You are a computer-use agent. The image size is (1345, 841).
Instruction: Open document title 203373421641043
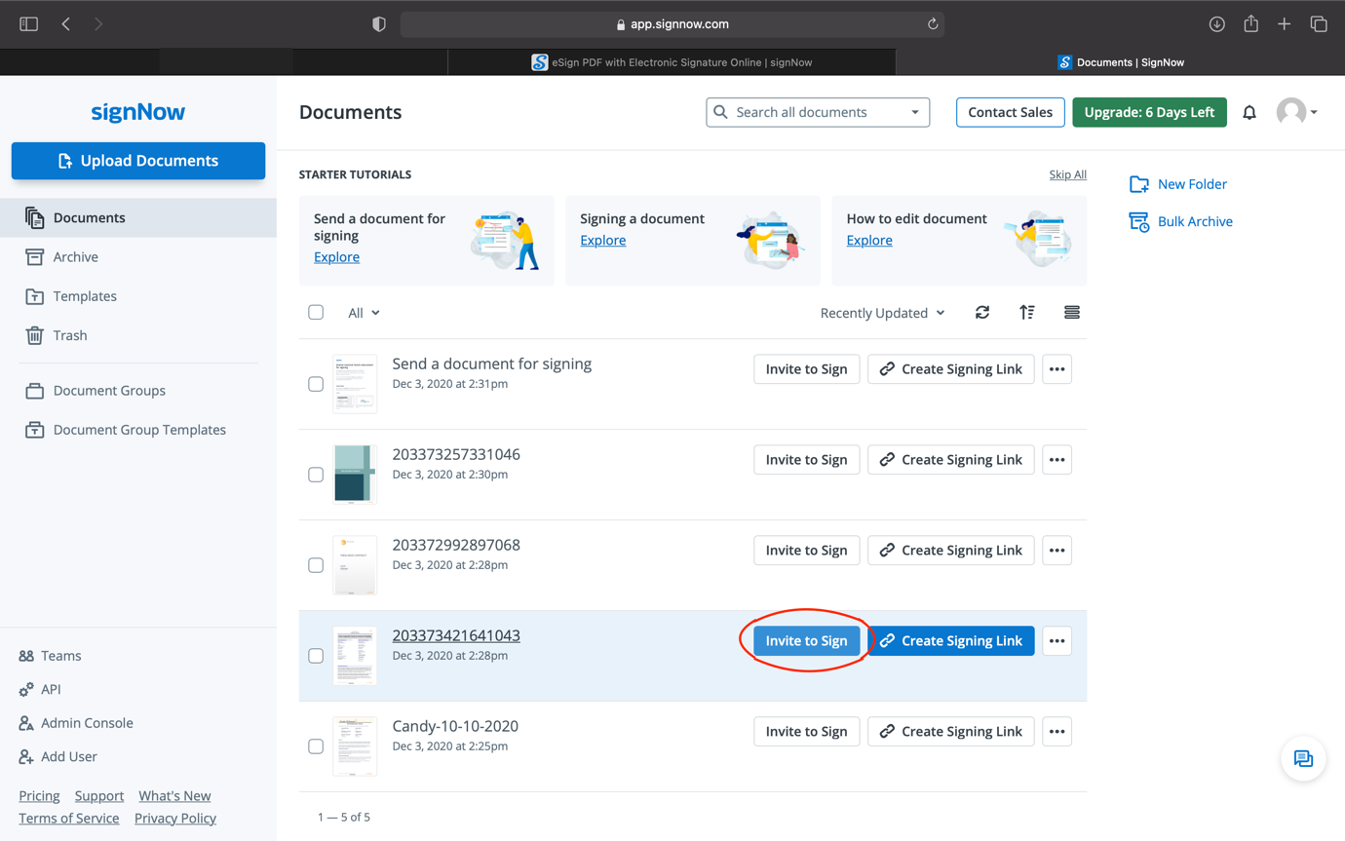(456, 635)
